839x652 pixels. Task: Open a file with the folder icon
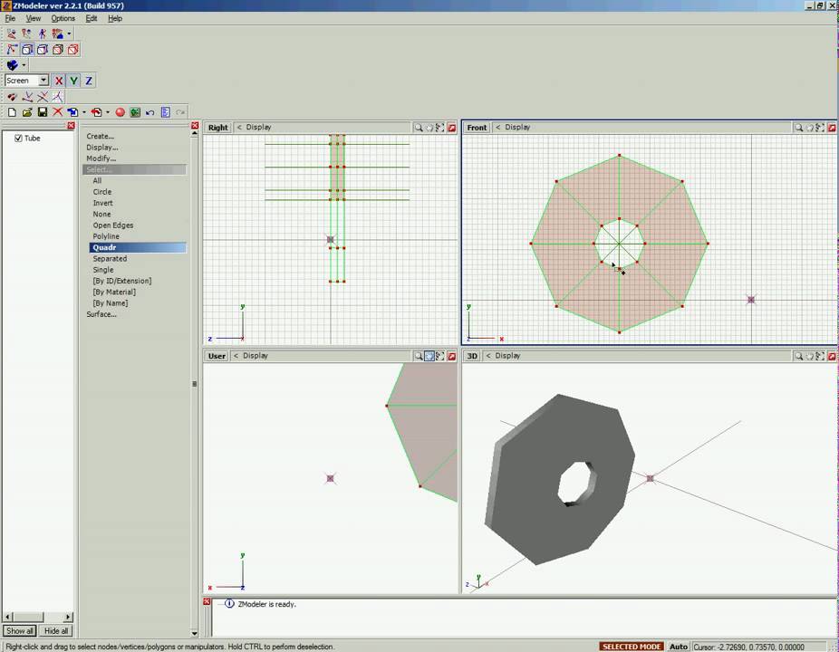pyautogui.click(x=27, y=112)
